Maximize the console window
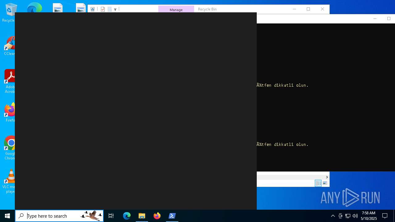The height and width of the screenshot is (222, 395). click(389, 19)
